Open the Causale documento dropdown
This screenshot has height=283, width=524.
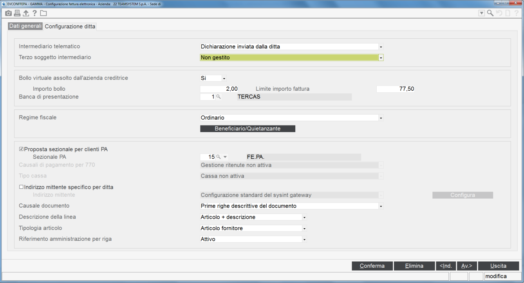point(381,206)
